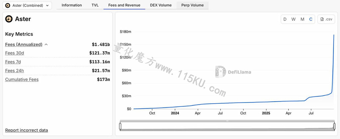This screenshot has height=139, width=340.
Task: Set chart interval to W (weekly)
Action: [x=293, y=19]
